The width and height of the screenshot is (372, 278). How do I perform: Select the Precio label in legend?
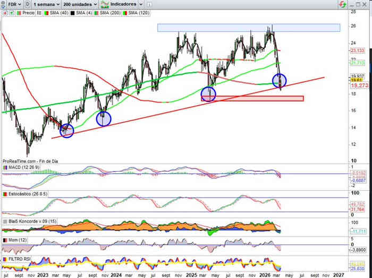[x=27, y=12]
